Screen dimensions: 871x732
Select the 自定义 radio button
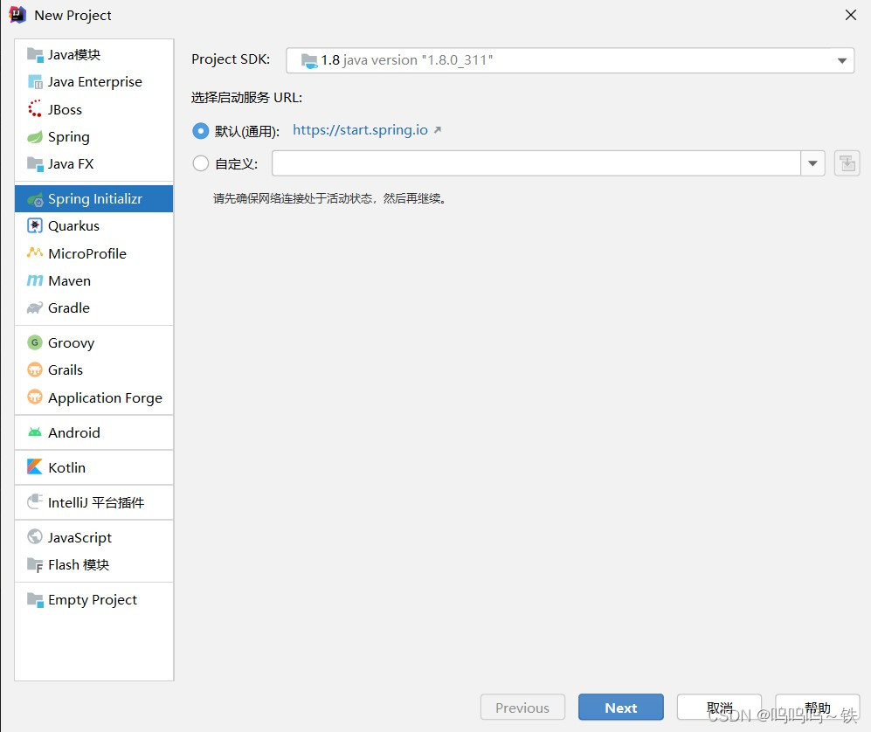[201, 163]
